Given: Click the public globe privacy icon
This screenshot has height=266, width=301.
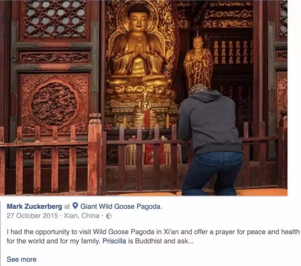Looking at the screenshot, I should click(109, 216).
